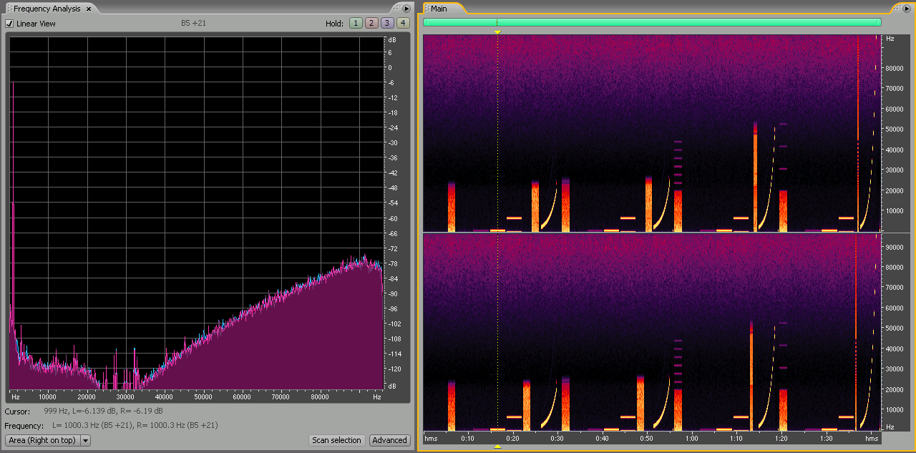The image size is (916, 453).
Task: Open the Area (Right on top) dropdown arrow
Action: pos(86,440)
